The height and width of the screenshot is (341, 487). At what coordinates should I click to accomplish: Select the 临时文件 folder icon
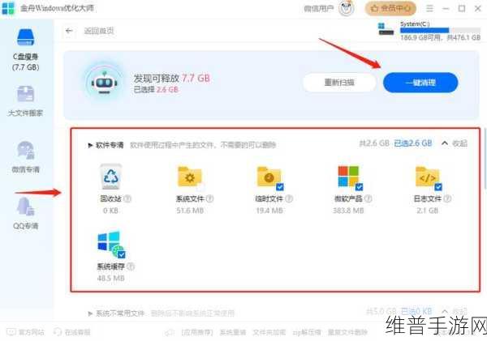coord(269,177)
